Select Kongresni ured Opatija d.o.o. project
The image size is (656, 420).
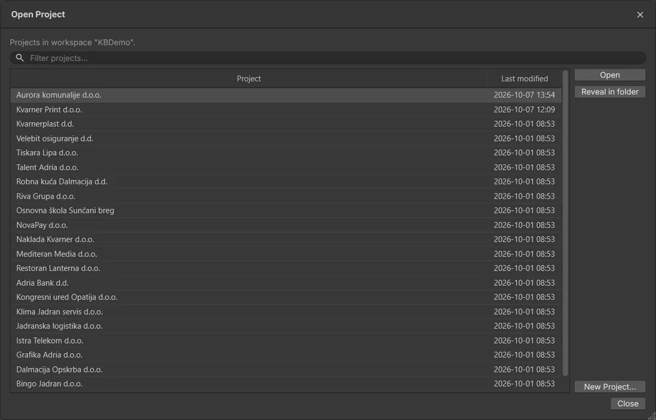[x=286, y=297]
